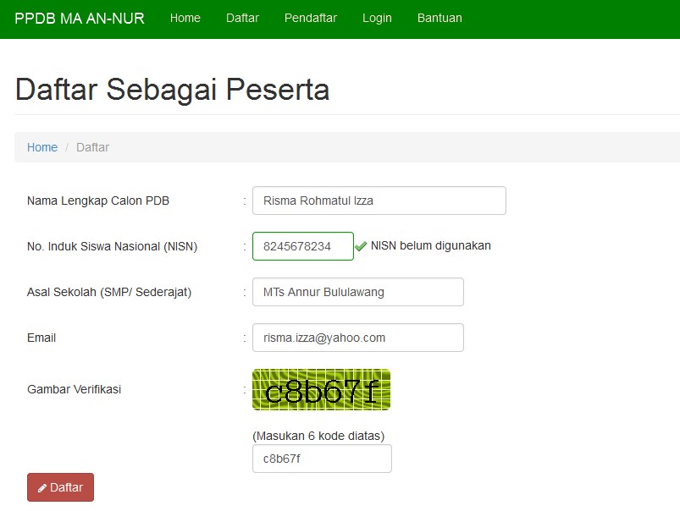Image resolution: width=680 pixels, height=511 pixels.
Task: Open the Bantuan navbar item
Action: [440, 19]
